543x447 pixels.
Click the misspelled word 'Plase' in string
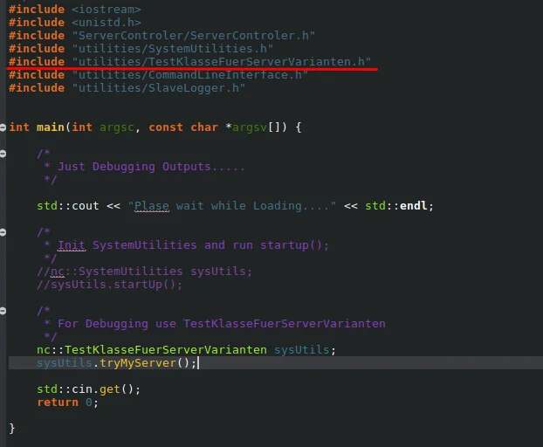pos(152,206)
